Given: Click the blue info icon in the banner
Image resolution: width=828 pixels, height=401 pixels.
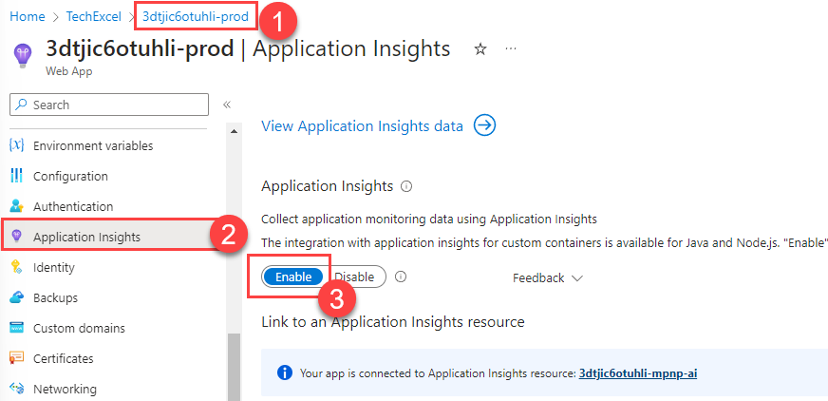Looking at the screenshot, I should pyautogui.click(x=285, y=373).
